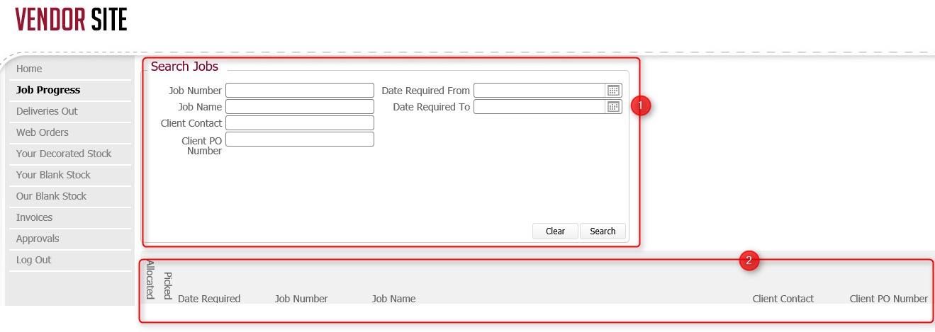Click into the Job Number field
This screenshot has height=332, width=935.
[x=299, y=91]
